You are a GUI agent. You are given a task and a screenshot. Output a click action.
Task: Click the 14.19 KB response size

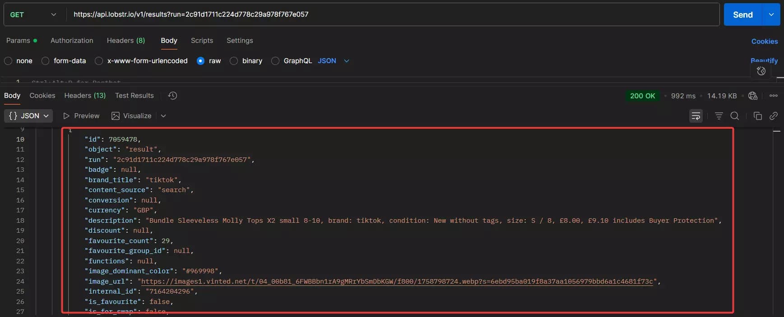point(722,96)
